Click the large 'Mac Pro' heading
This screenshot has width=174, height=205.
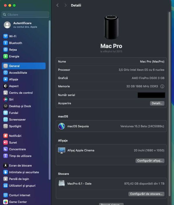click(111, 46)
